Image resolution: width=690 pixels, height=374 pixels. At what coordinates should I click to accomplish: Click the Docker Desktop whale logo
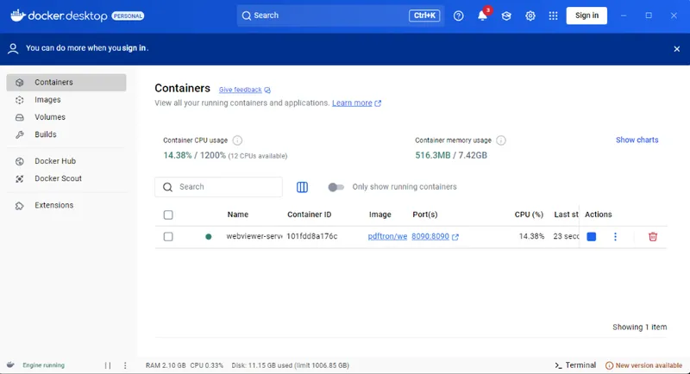tap(17, 16)
